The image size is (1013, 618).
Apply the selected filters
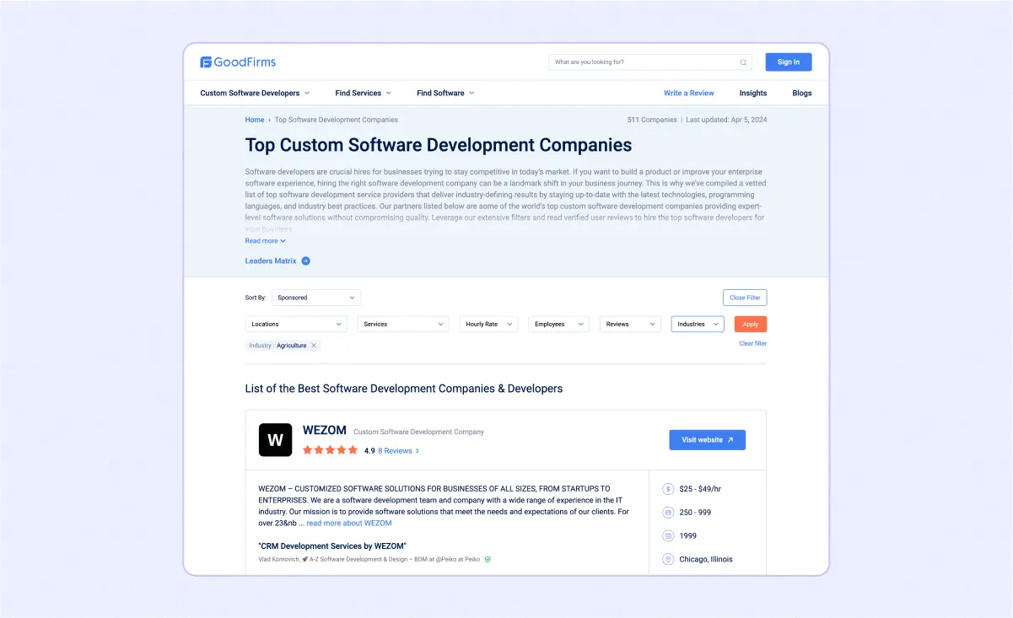tap(751, 324)
